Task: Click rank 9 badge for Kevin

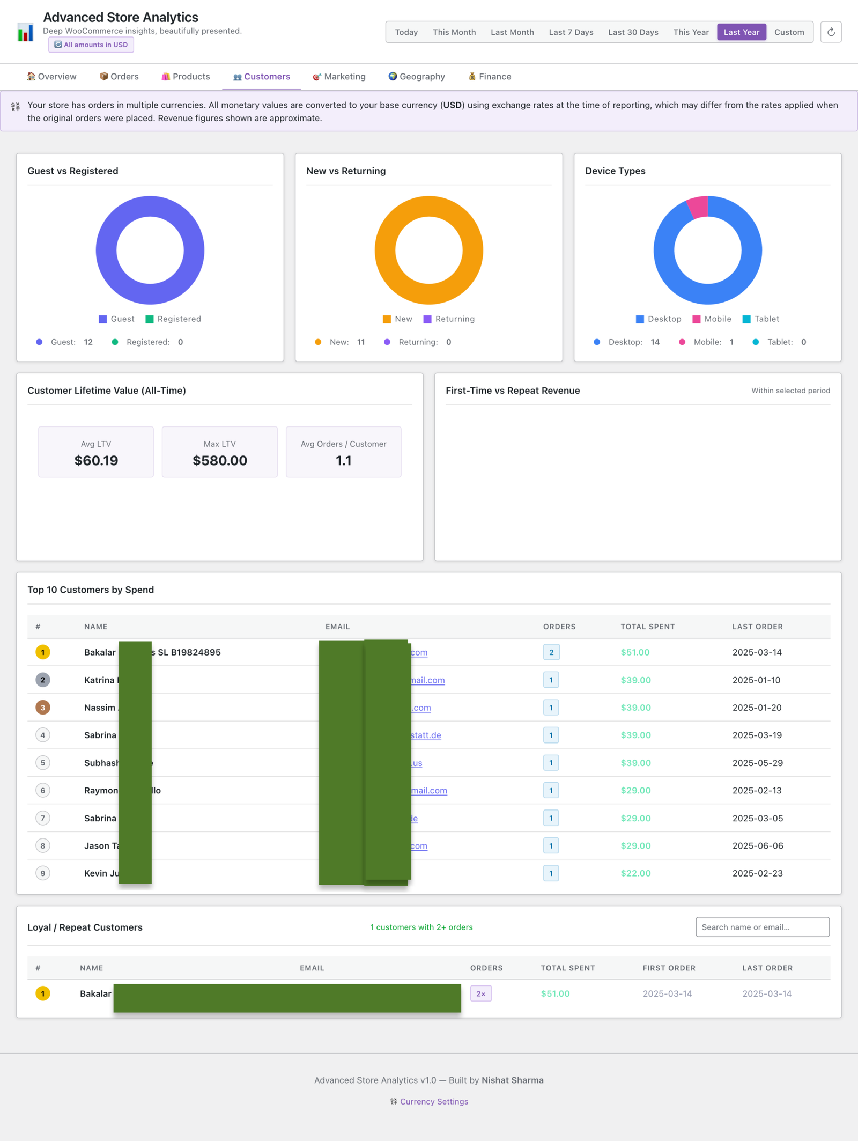Action: pos(43,873)
